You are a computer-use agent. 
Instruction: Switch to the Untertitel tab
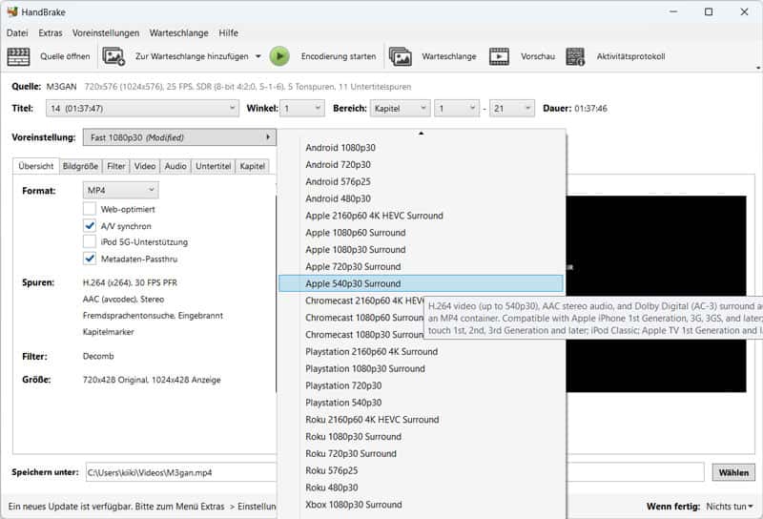(x=213, y=166)
